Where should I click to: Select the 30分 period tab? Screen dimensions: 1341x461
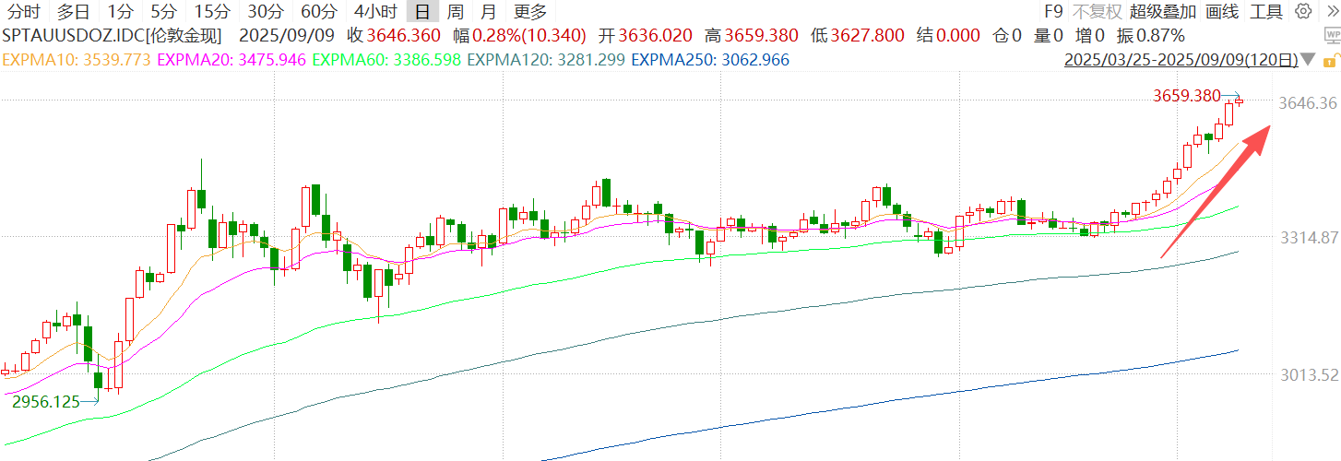[266, 12]
